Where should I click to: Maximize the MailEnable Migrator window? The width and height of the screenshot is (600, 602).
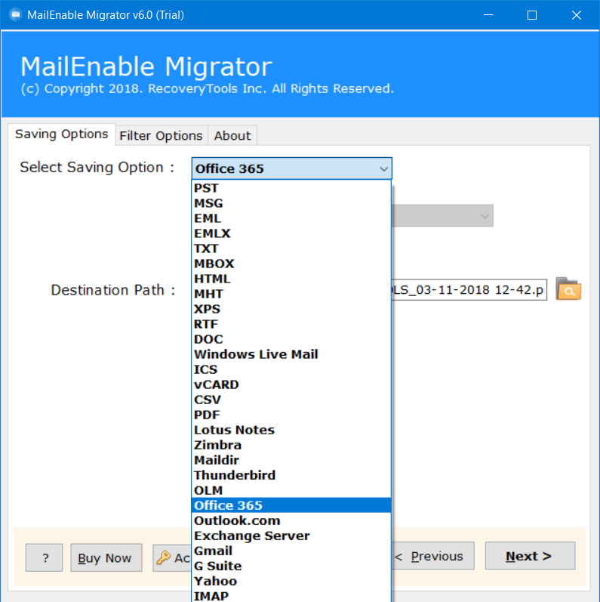532,15
